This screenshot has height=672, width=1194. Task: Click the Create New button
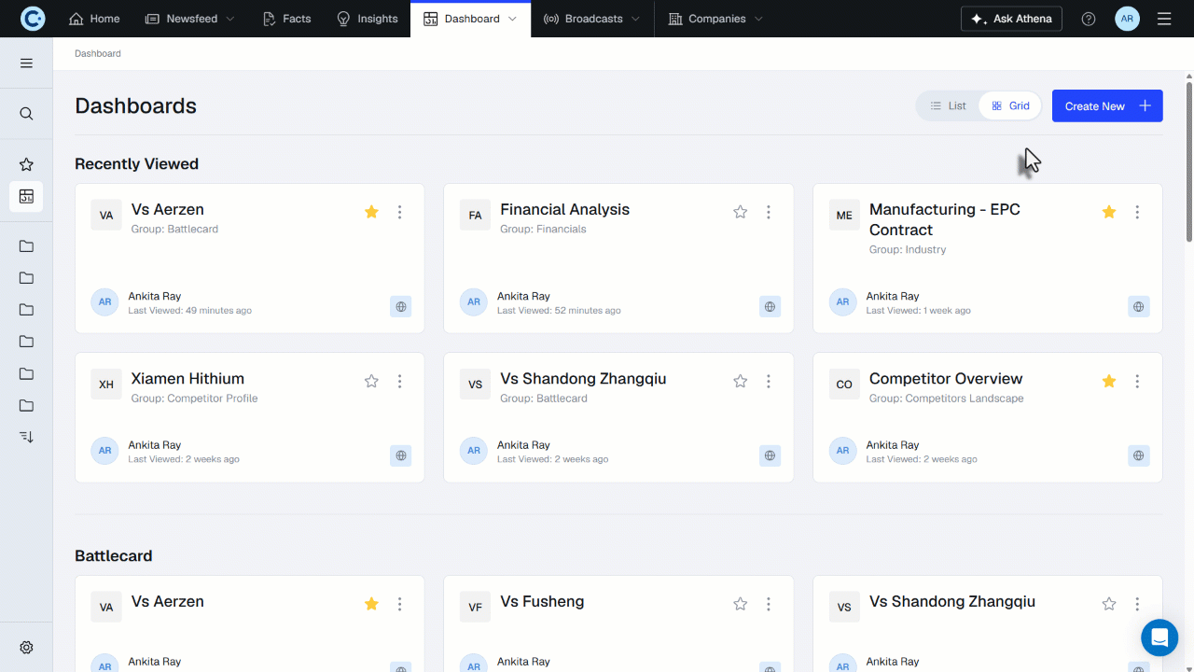tap(1107, 106)
